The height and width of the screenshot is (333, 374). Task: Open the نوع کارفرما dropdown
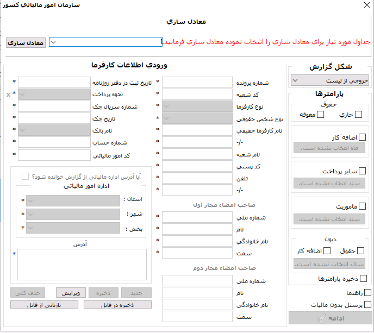pos(197,106)
